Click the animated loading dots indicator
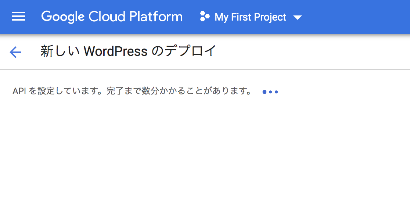This screenshot has width=410, height=203. (270, 92)
